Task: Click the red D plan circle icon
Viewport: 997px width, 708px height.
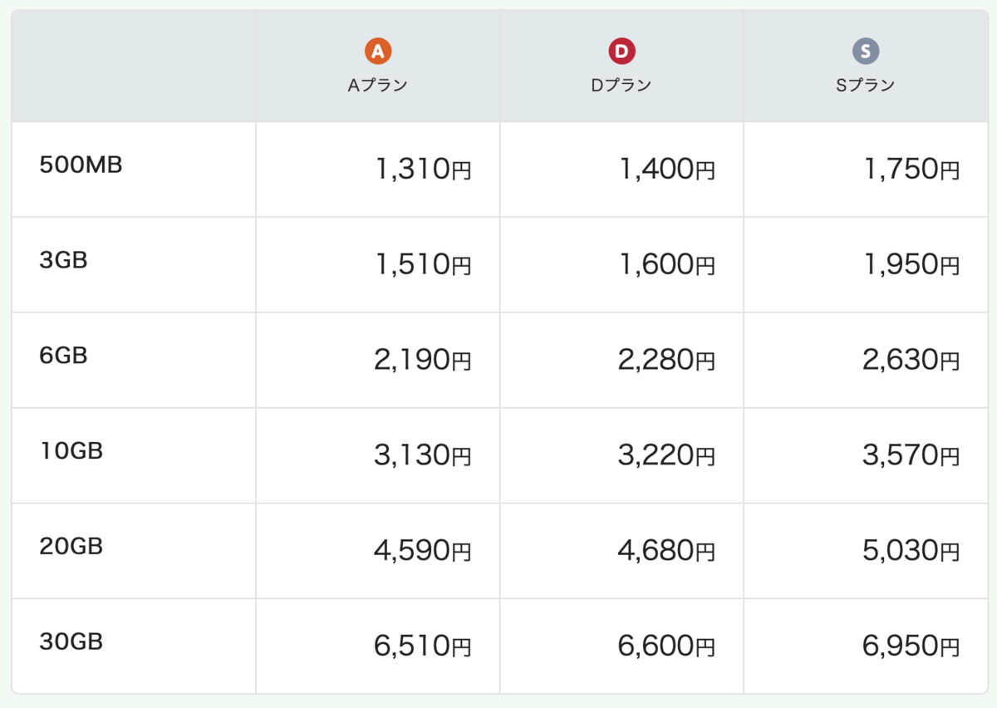Action: [621, 52]
